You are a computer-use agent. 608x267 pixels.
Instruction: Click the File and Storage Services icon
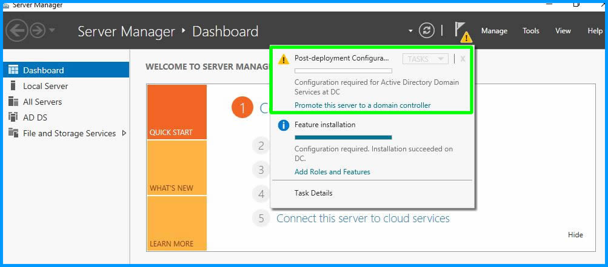(13, 133)
